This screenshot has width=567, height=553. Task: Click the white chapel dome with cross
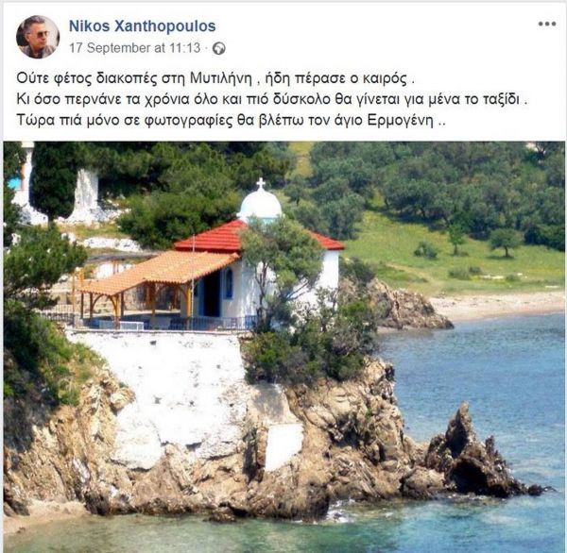coord(260,202)
